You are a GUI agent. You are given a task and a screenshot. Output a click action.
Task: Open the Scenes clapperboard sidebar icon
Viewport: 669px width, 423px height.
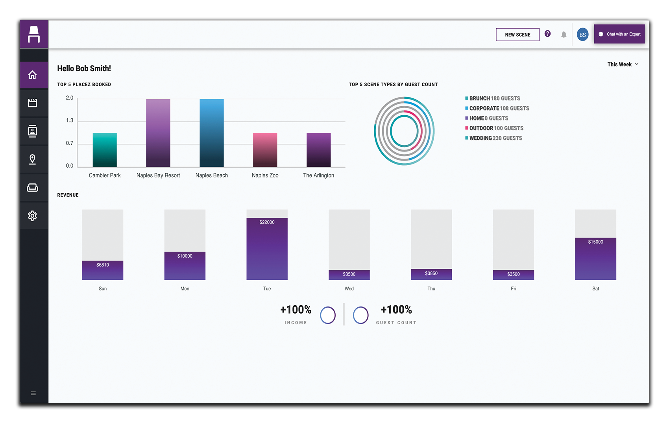(33, 103)
